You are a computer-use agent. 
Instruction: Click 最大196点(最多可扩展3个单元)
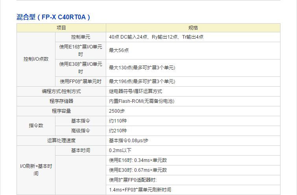[142, 82]
